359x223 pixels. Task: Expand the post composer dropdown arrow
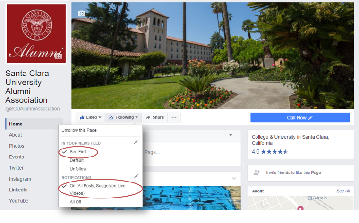(231, 135)
